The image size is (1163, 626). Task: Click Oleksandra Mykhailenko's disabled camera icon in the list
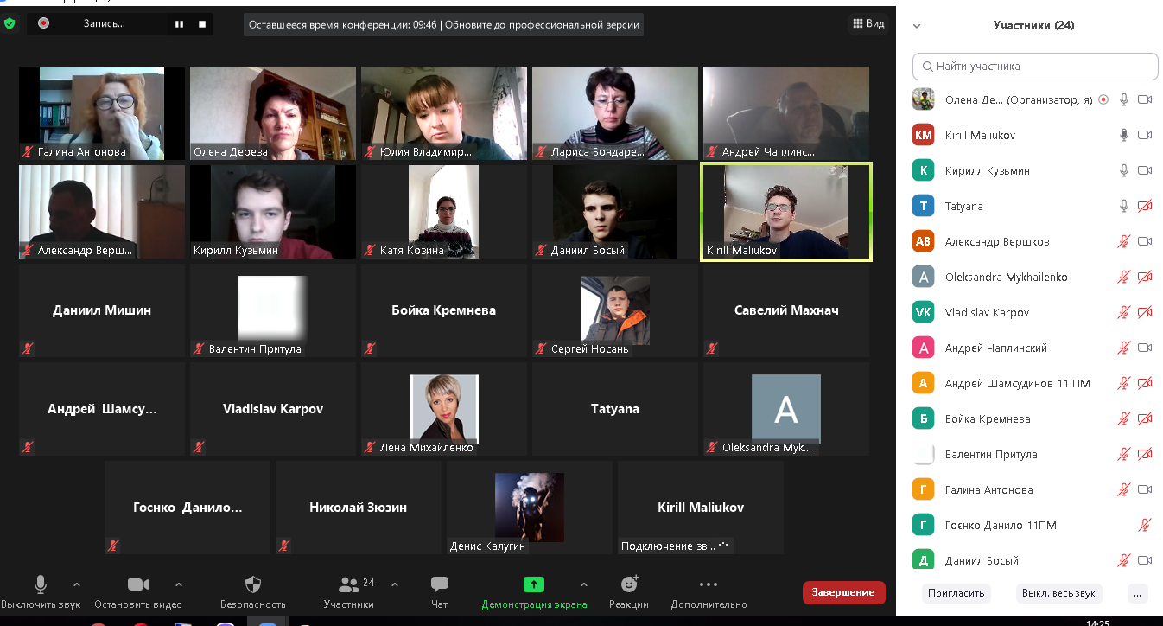1145,278
